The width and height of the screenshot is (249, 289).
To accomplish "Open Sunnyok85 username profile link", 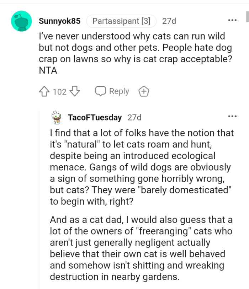I will pos(59,21).
